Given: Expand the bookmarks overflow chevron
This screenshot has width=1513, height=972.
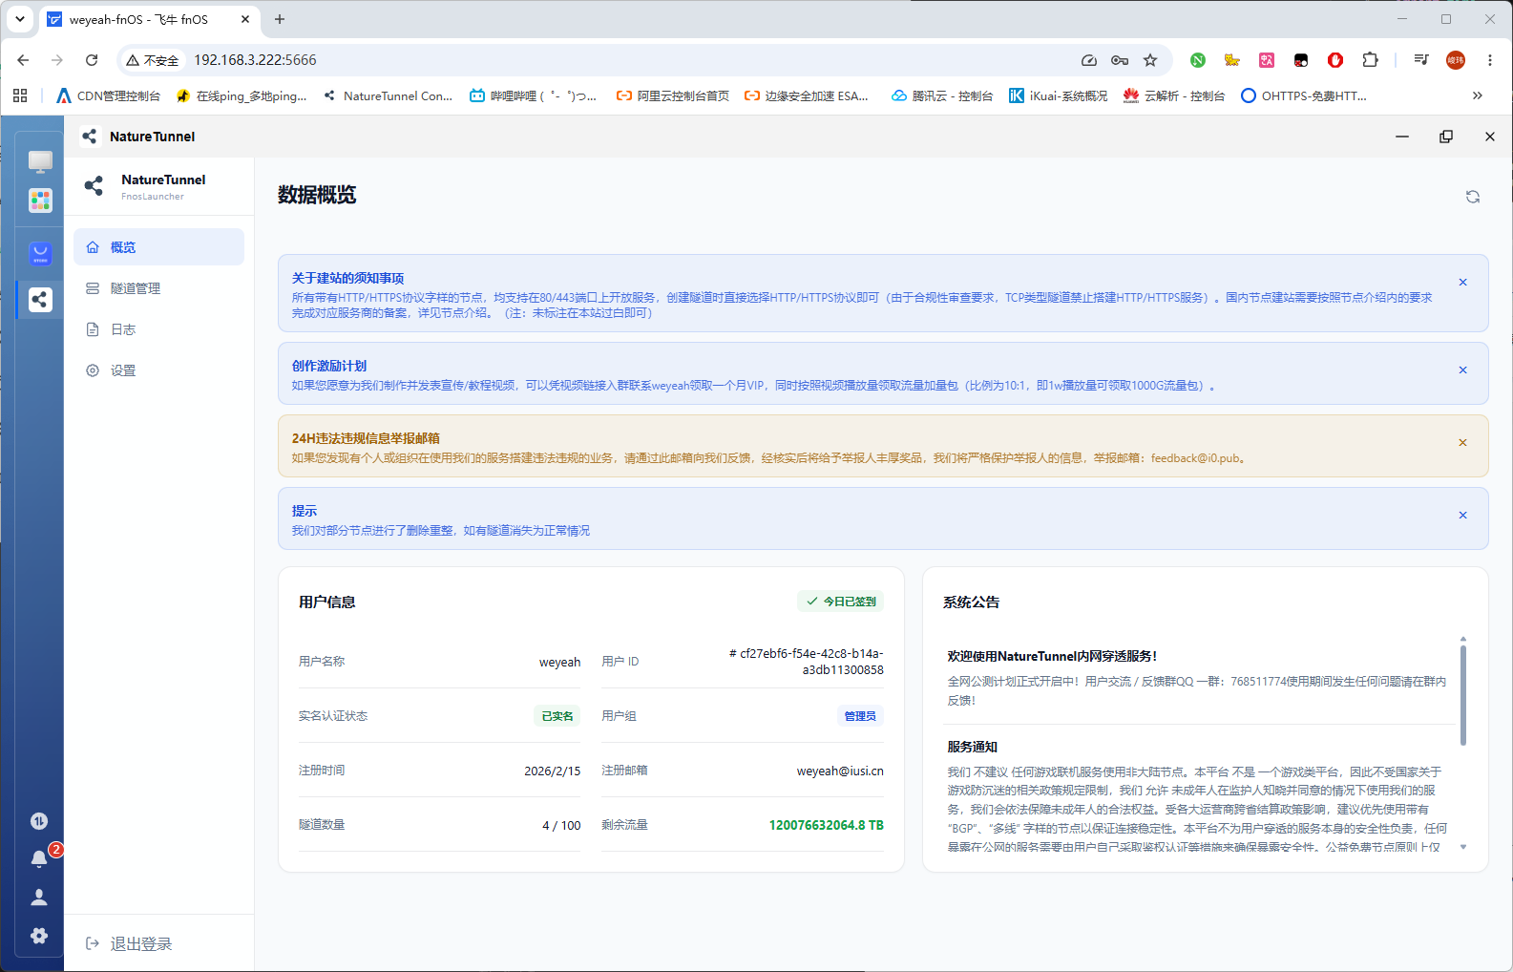Looking at the screenshot, I should click(1478, 95).
